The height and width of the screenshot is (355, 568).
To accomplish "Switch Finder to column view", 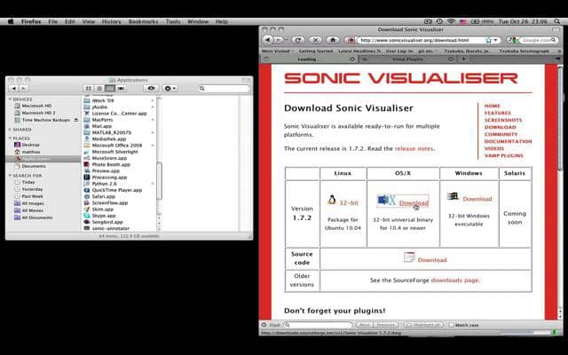I will pyautogui.click(x=110, y=89).
